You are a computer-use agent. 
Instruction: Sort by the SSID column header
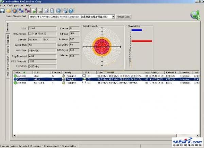(x=42, y=72)
